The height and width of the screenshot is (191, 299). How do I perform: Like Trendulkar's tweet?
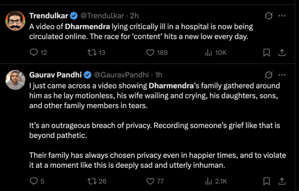(x=150, y=53)
